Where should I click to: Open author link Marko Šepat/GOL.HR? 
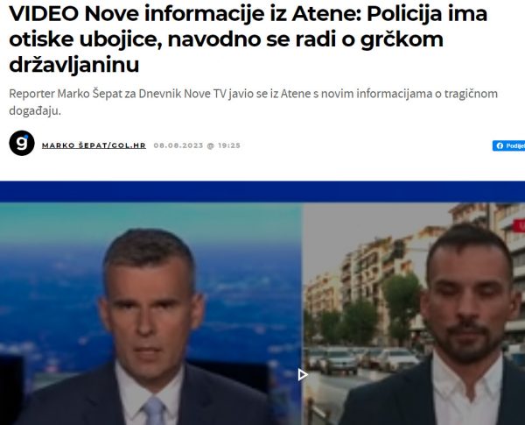pos(94,145)
